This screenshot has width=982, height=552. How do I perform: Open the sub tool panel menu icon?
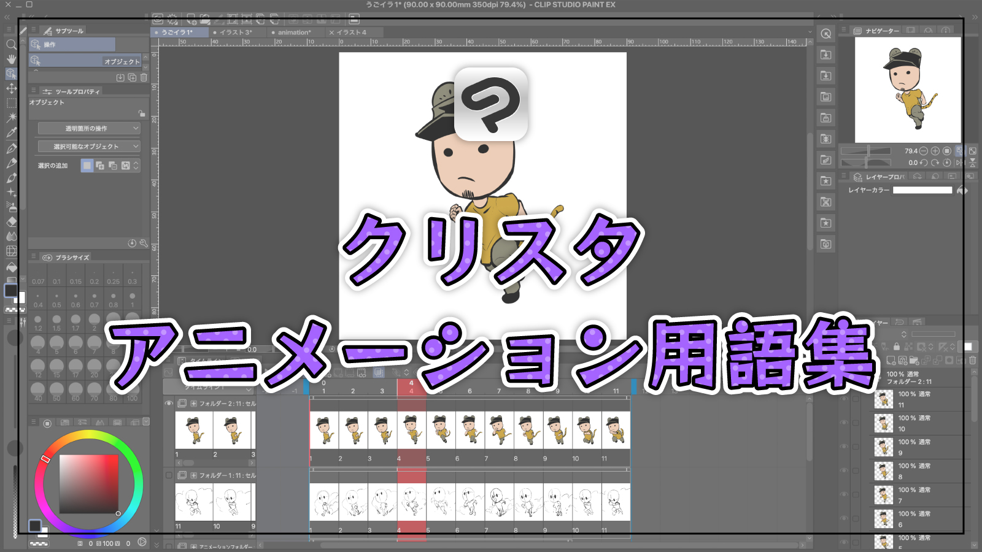pos(34,29)
